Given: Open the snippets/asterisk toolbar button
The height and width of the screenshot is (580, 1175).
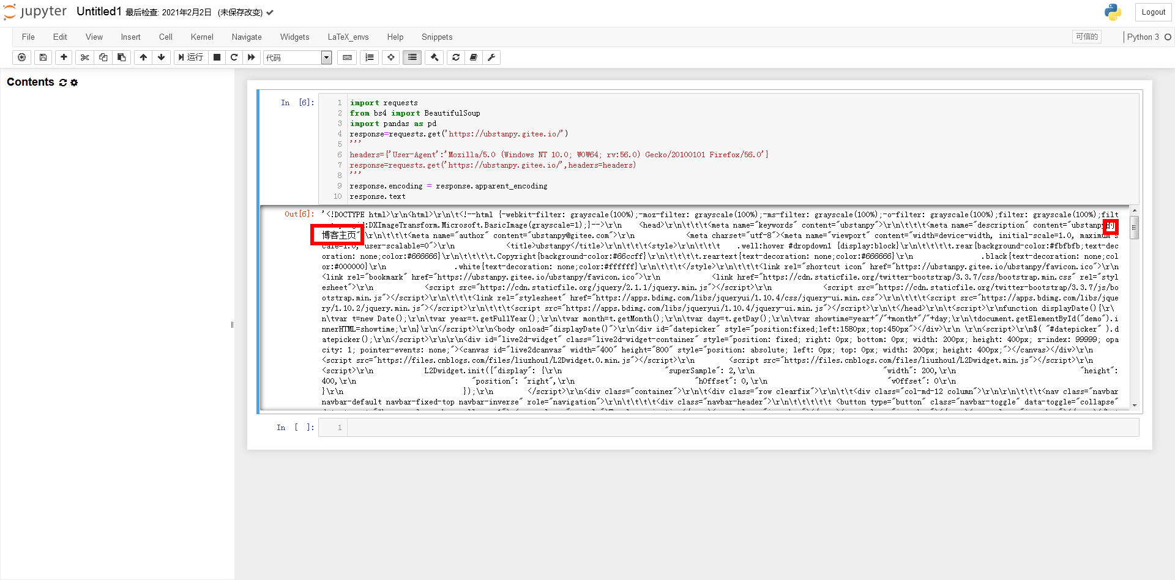Looking at the screenshot, I should coord(22,58).
